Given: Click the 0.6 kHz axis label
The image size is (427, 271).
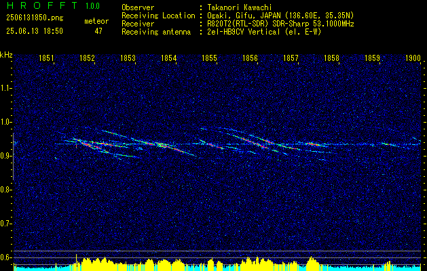Looking at the screenshot, I should pyautogui.click(x=6, y=257).
